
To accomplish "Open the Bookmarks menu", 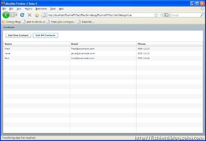I will coord(41,9).
